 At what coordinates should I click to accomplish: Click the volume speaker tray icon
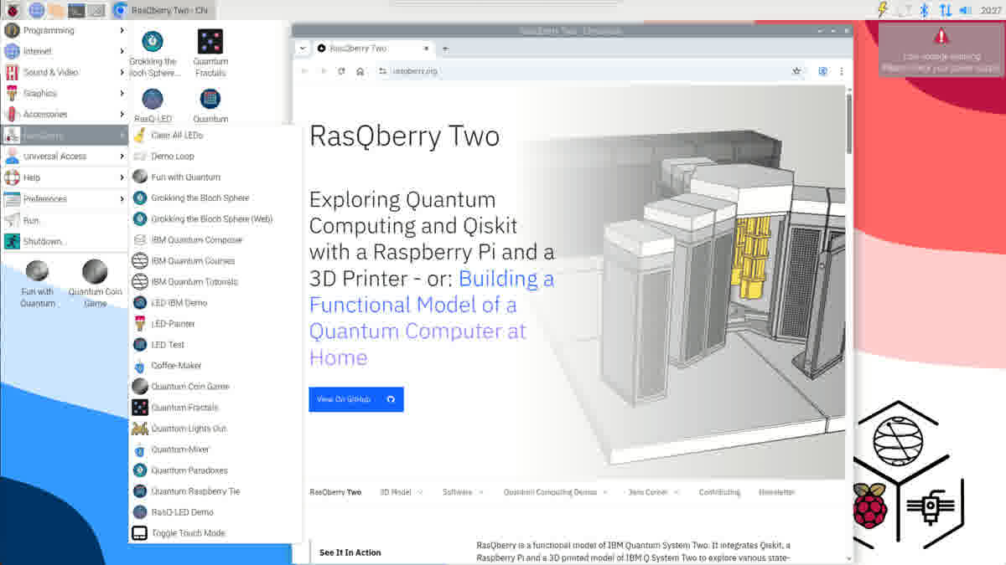pyautogui.click(x=965, y=10)
